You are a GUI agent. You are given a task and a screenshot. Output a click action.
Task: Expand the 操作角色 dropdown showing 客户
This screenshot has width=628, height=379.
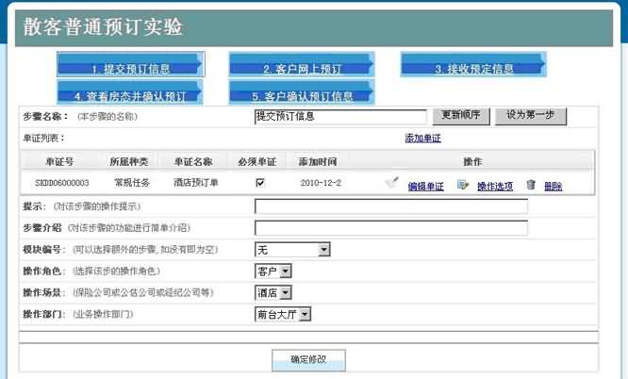coord(273,271)
